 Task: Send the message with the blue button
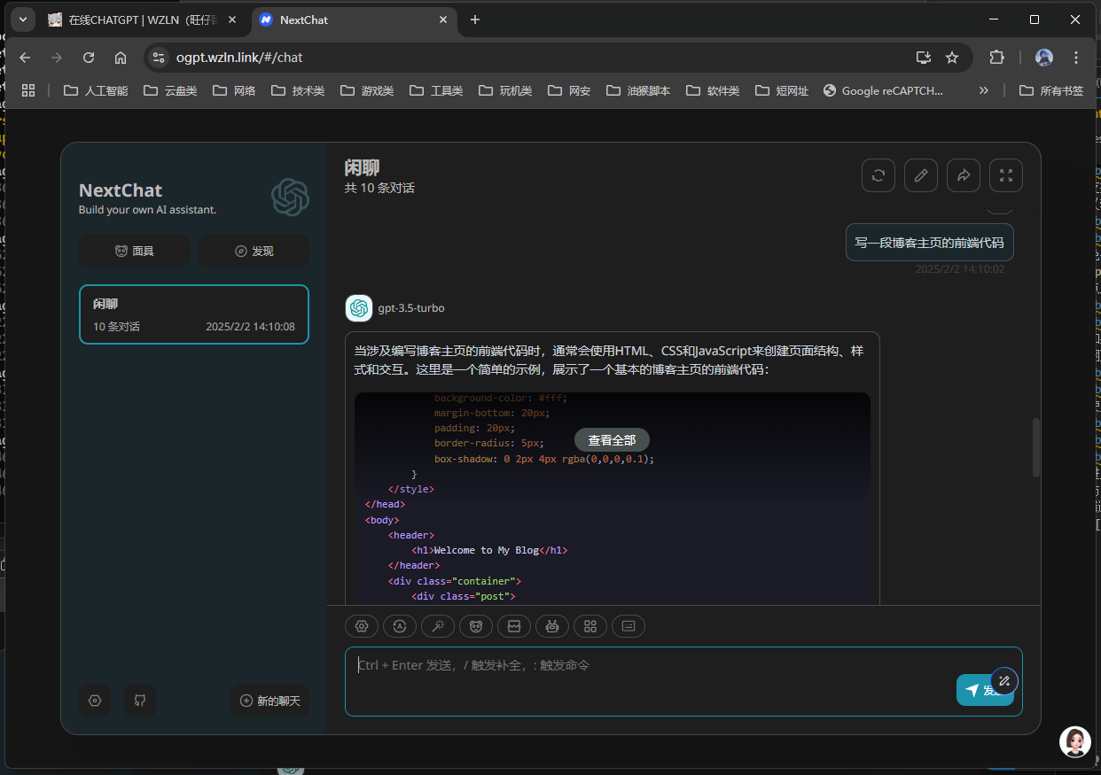985,690
